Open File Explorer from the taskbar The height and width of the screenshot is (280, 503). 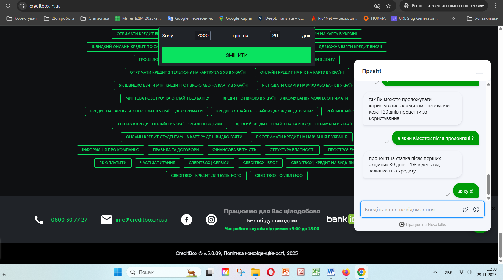click(x=256, y=272)
